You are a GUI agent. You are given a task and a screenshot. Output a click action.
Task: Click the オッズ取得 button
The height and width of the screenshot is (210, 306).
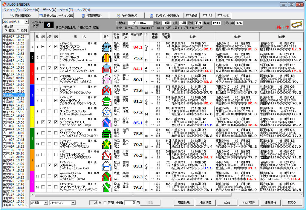pos(249,203)
